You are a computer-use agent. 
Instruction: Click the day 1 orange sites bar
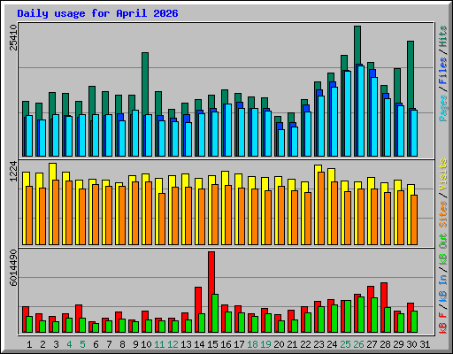click(29, 215)
